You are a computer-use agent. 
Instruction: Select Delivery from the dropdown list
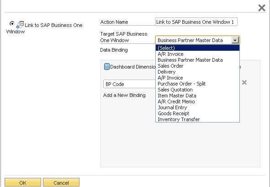point(197,72)
